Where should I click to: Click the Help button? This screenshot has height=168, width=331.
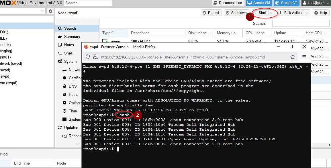pyautogui.click(x=321, y=13)
